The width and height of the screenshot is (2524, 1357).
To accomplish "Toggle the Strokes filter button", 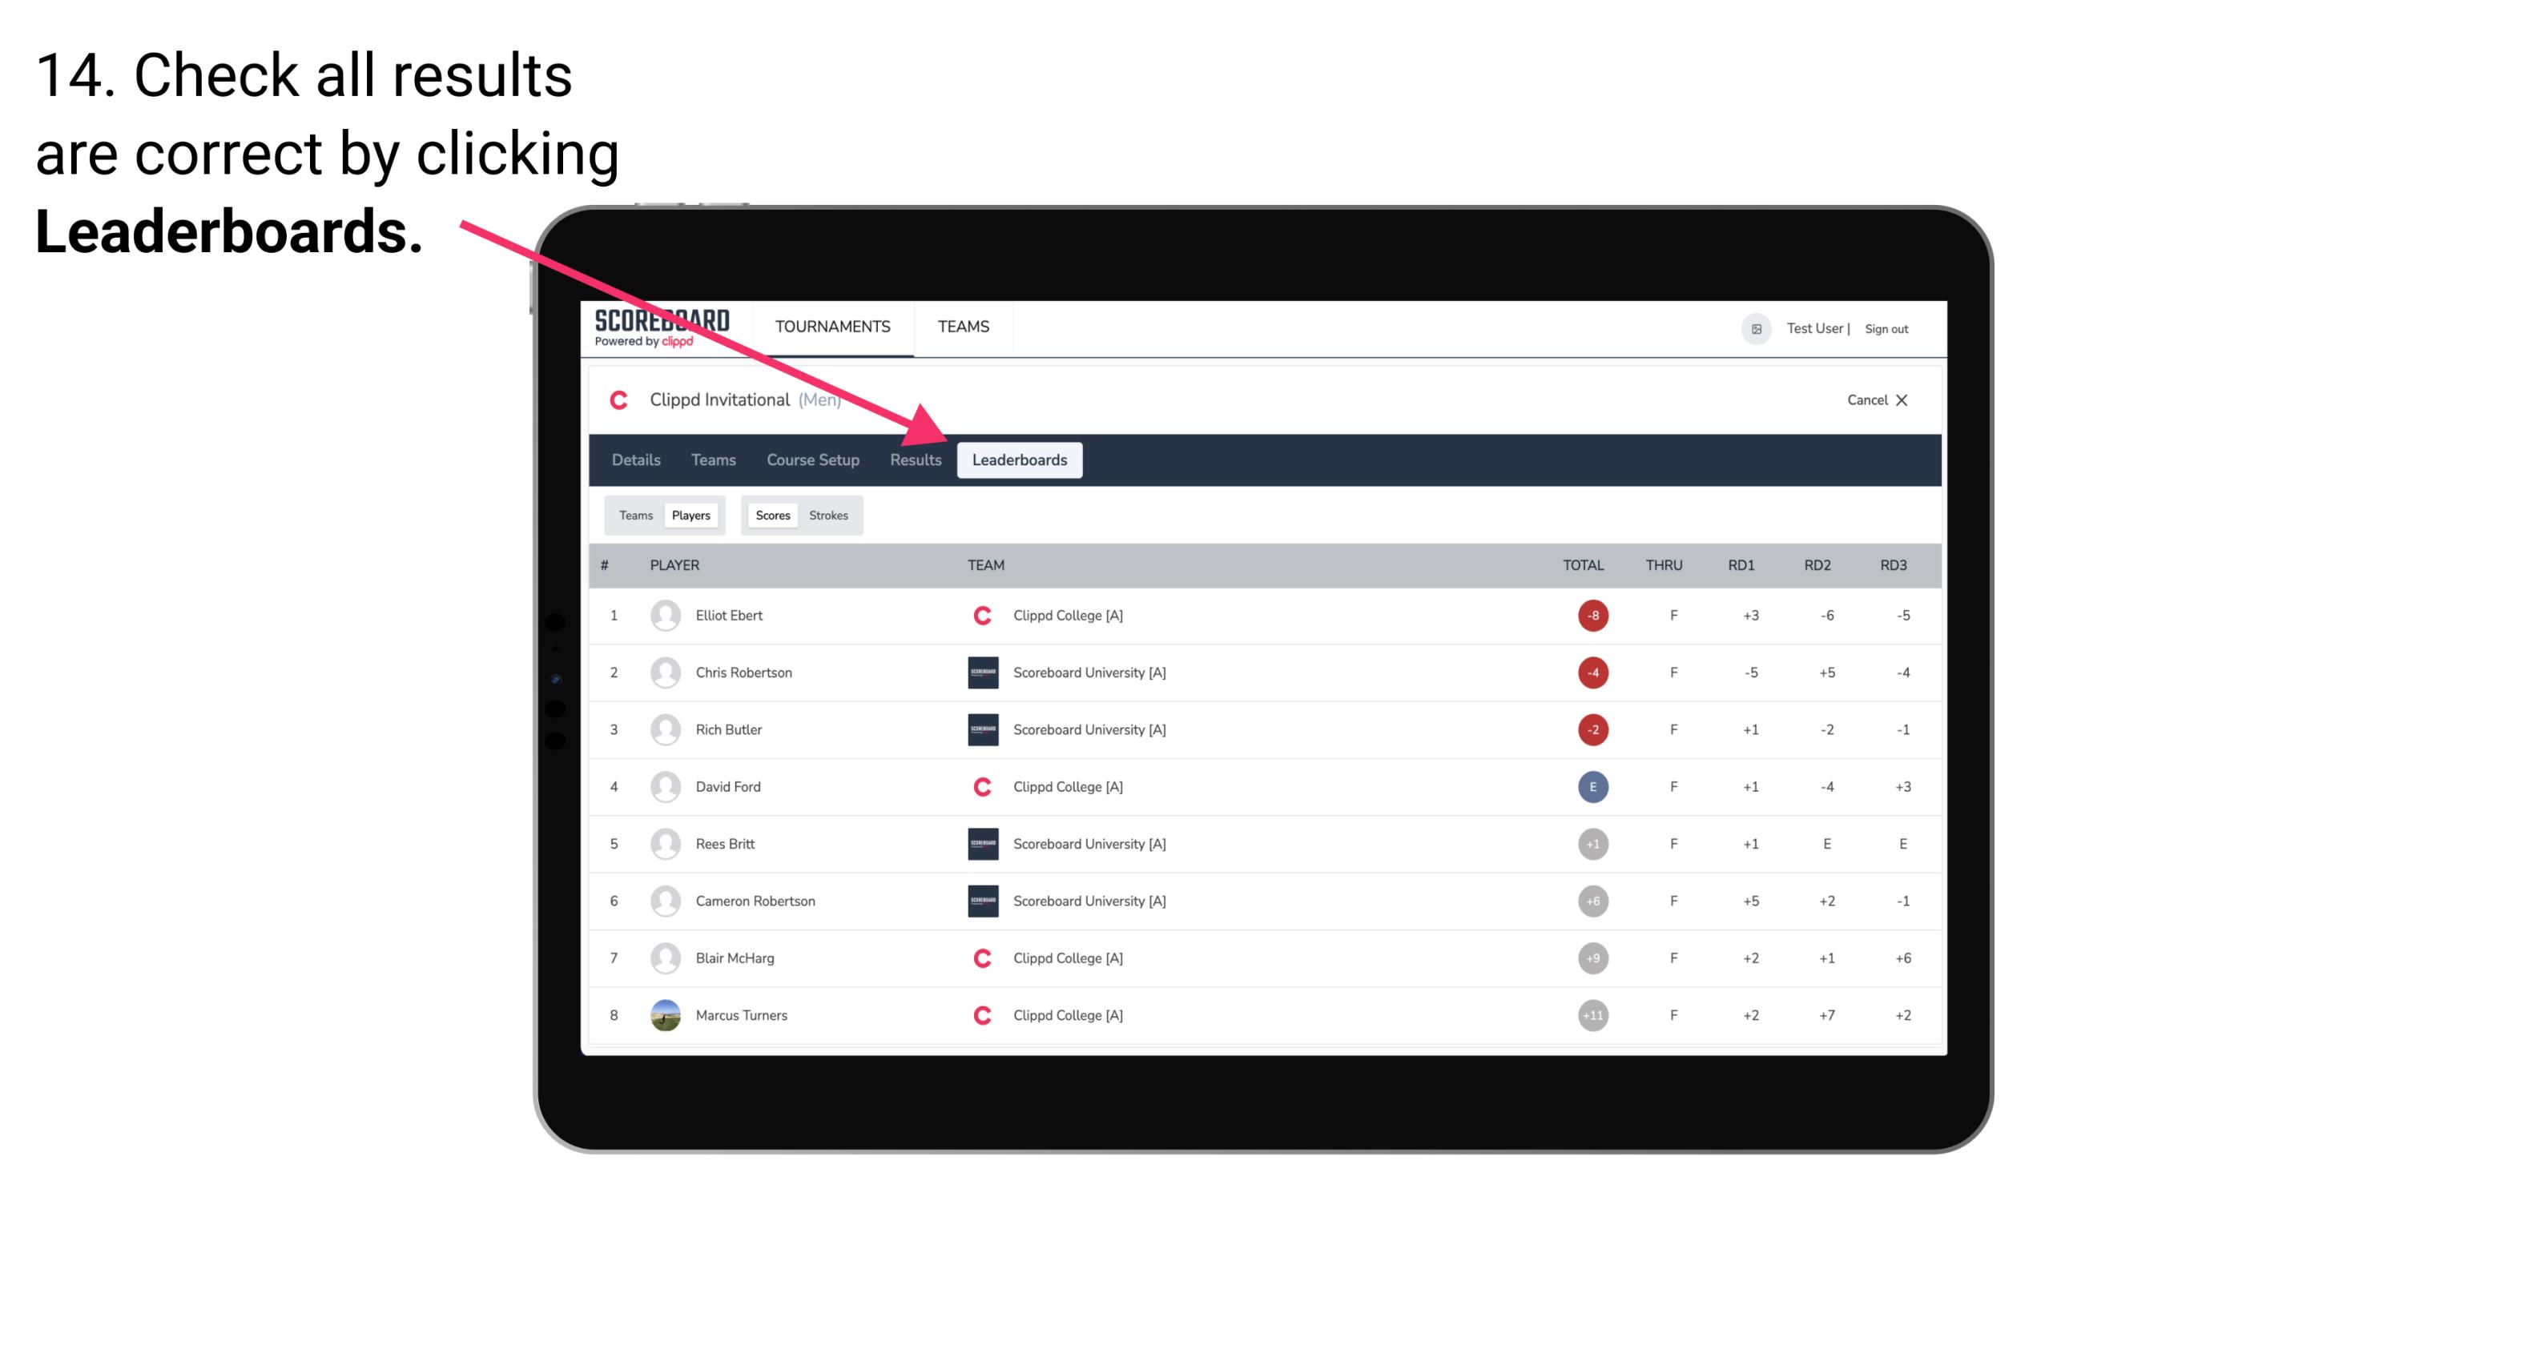I will click(831, 515).
